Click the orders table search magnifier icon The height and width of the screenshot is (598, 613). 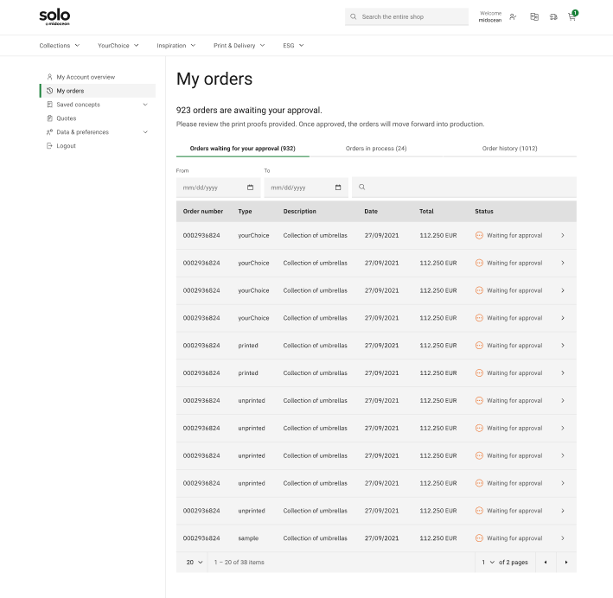click(x=362, y=187)
